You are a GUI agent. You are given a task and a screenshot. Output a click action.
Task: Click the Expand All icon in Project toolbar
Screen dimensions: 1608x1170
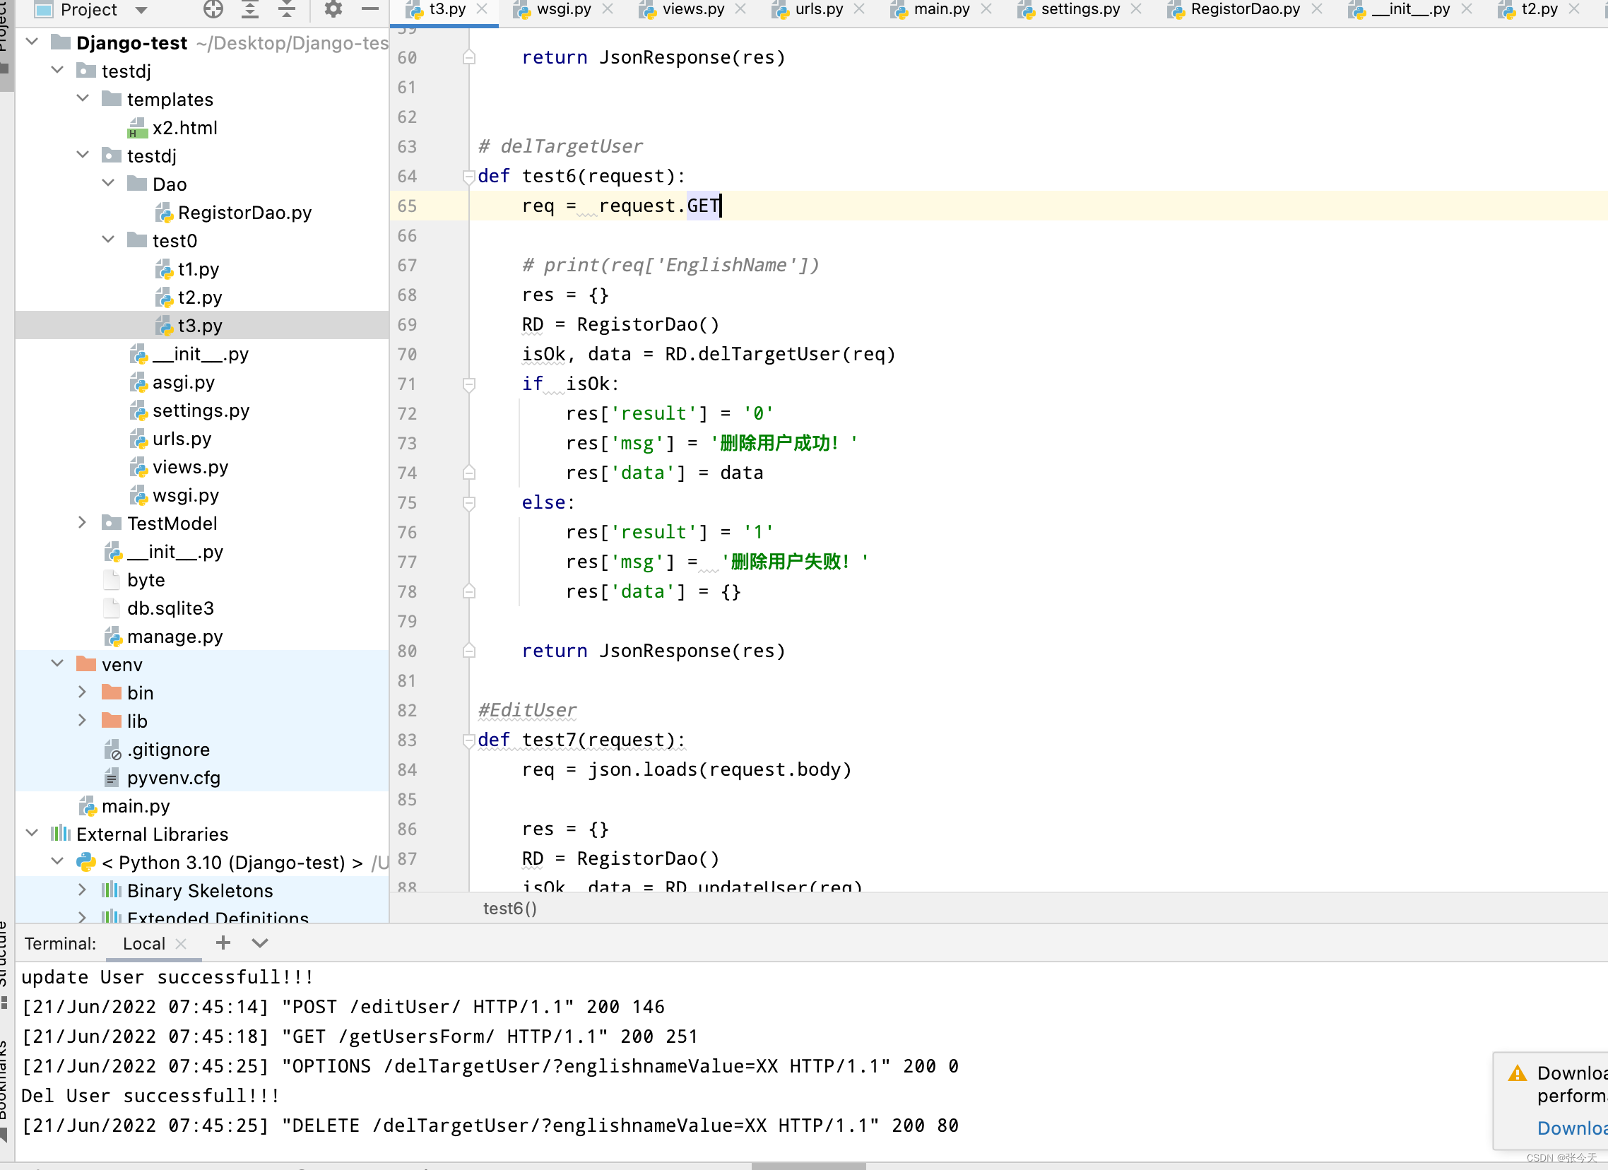(249, 9)
